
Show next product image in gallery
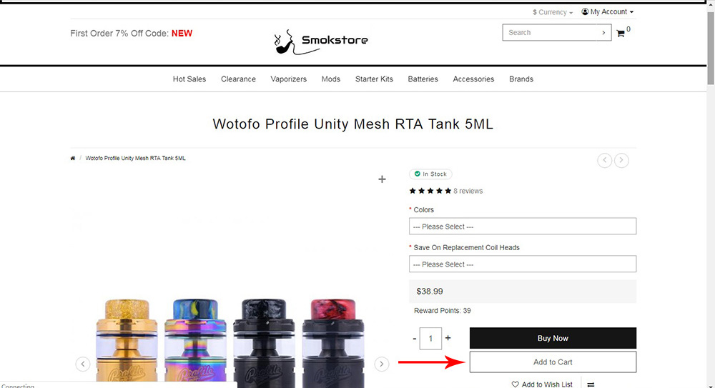[x=382, y=364]
